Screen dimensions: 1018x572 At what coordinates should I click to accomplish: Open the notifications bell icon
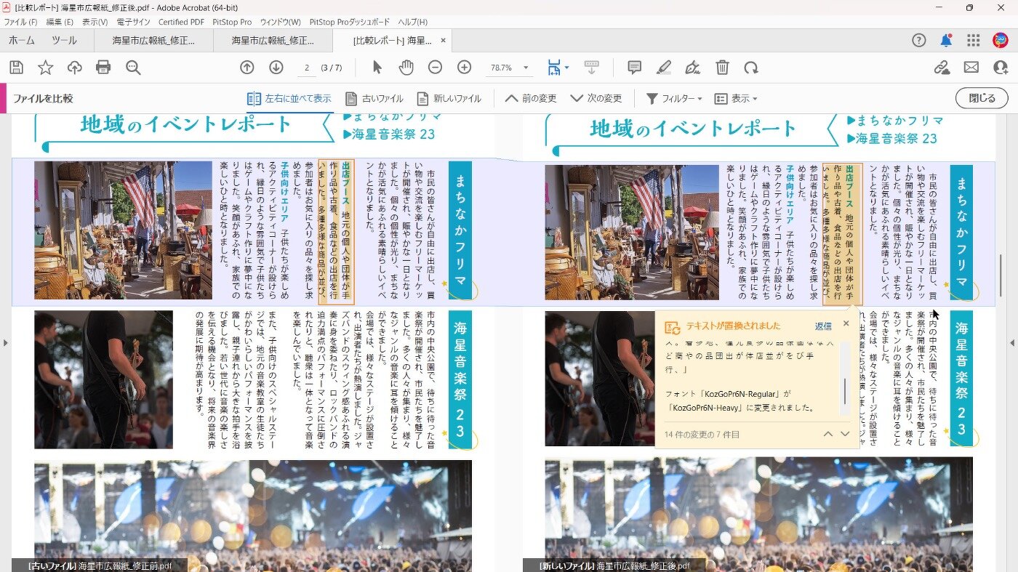coord(945,41)
